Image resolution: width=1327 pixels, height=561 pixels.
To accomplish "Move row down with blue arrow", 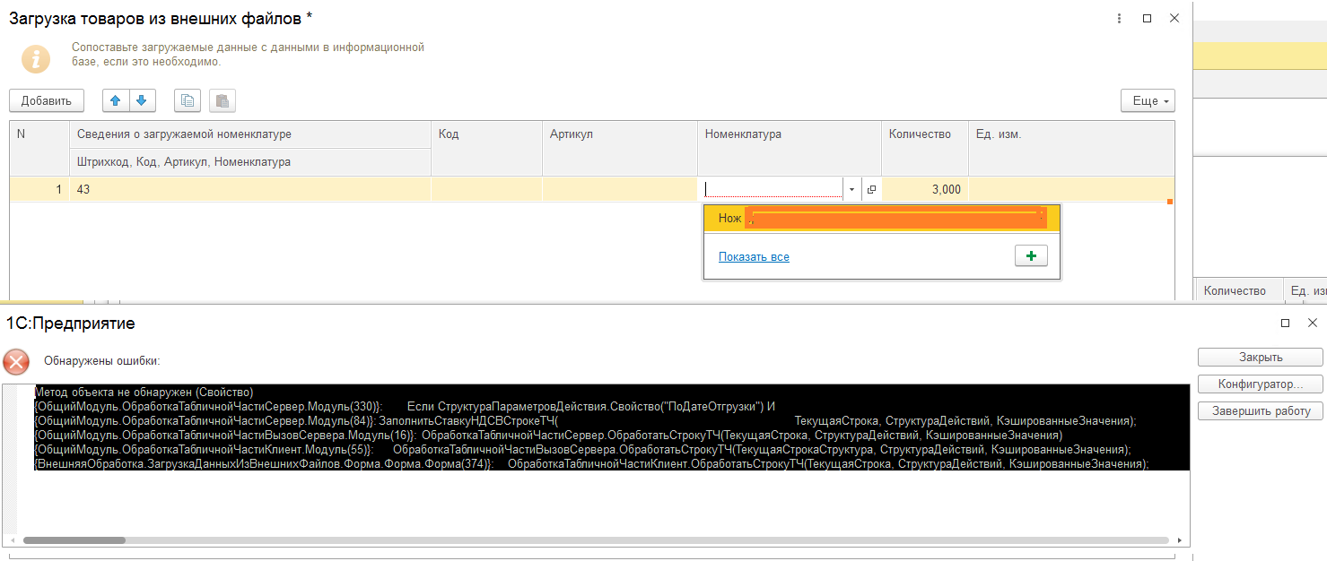I will pyautogui.click(x=144, y=100).
